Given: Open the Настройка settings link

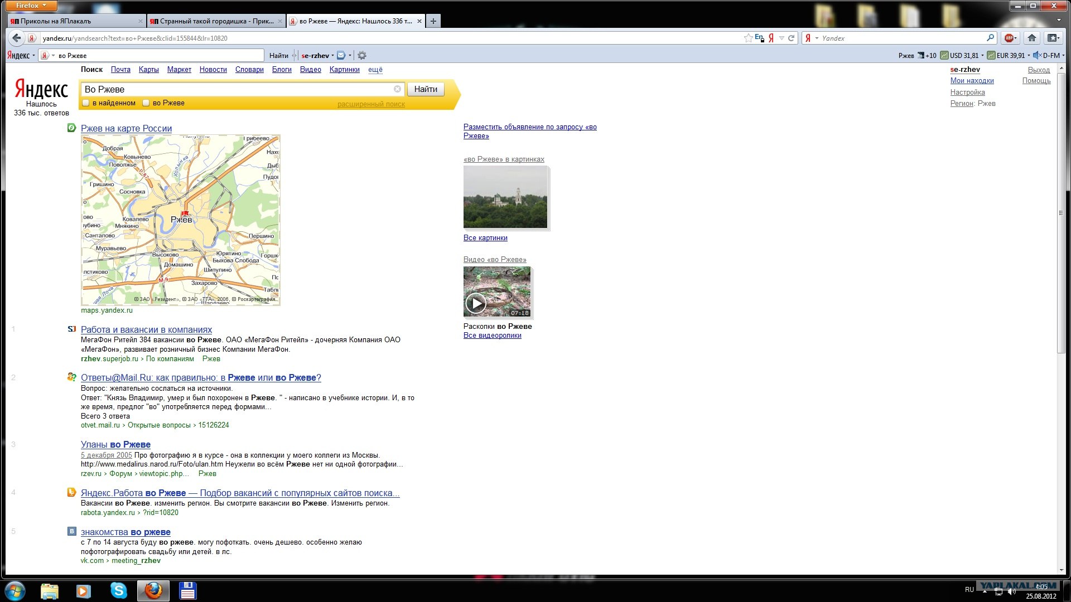Looking at the screenshot, I should [967, 93].
